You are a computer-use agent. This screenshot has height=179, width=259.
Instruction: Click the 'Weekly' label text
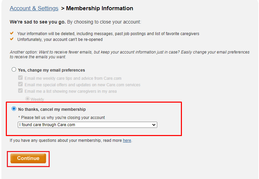pyautogui.click(x=37, y=100)
